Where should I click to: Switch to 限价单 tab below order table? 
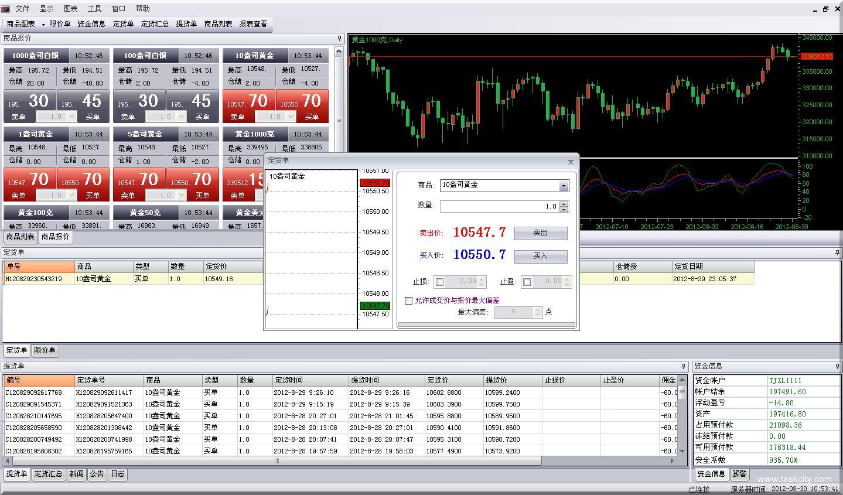click(x=45, y=350)
